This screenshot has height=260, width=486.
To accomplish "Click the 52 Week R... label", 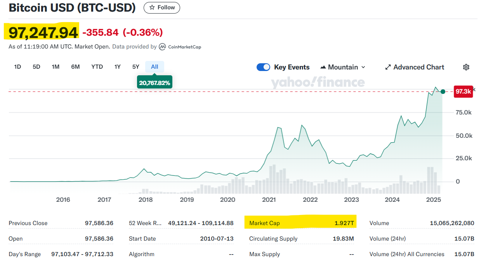I will coord(145,223).
